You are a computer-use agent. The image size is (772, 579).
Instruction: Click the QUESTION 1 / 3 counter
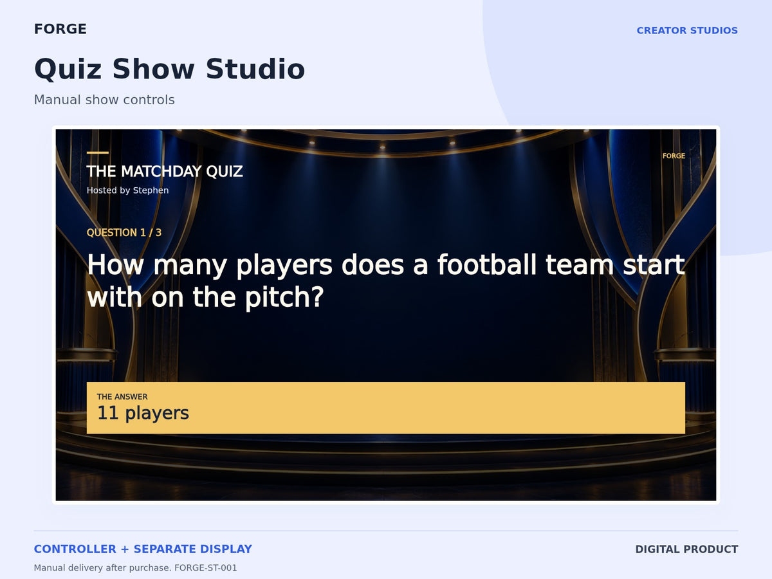(x=124, y=233)
